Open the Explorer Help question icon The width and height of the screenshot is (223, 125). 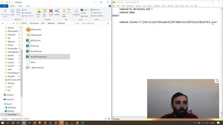point(110,6)
